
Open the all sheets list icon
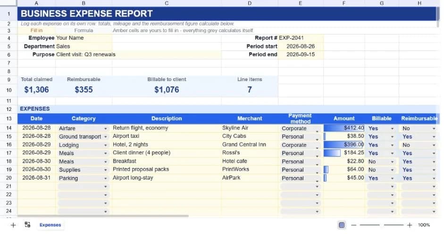coord(27,225)
